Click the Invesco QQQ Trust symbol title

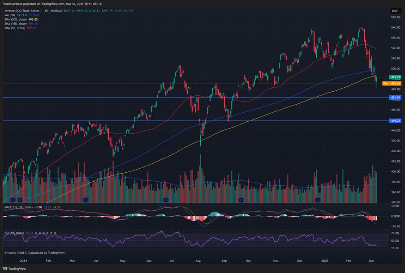tap(33, 11)
